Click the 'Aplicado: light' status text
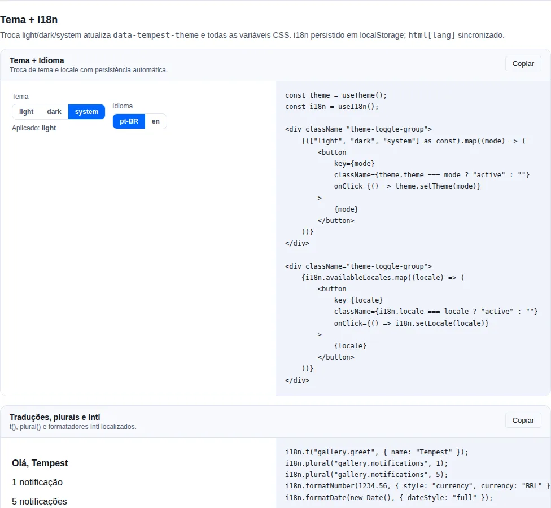 coord(34,128)
